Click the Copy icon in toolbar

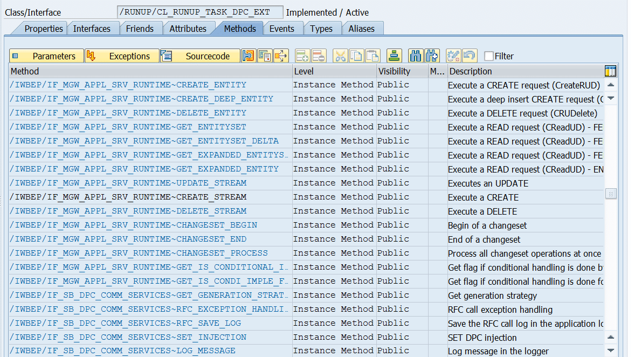(356, 56)
